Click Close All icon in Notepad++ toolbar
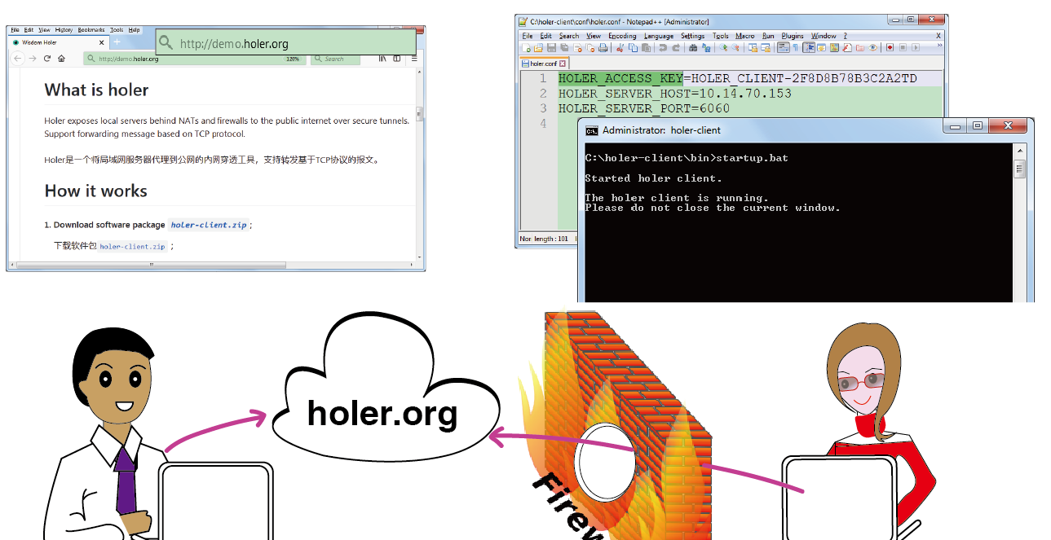 coord(590,47)
